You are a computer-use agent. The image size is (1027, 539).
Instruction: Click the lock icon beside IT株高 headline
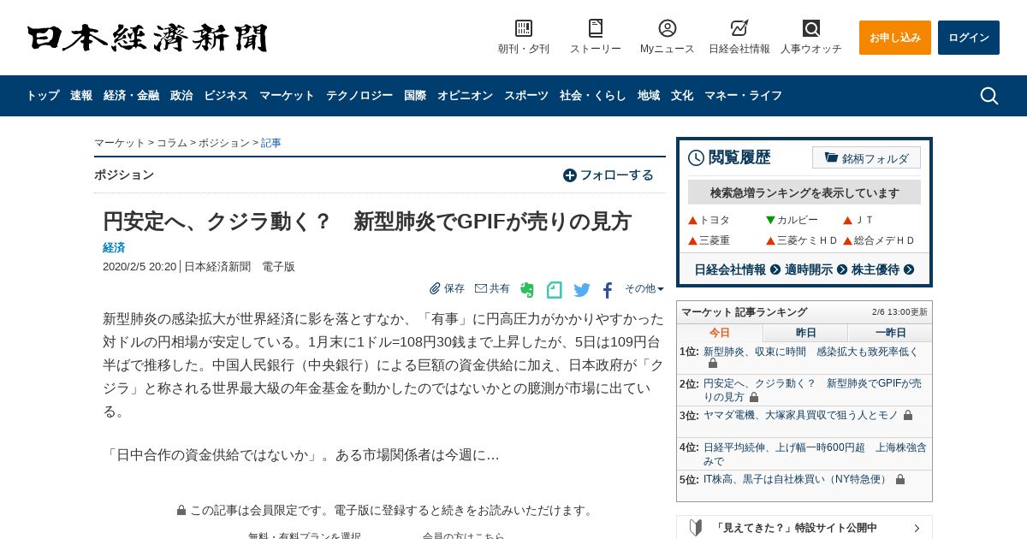[900, 479]
